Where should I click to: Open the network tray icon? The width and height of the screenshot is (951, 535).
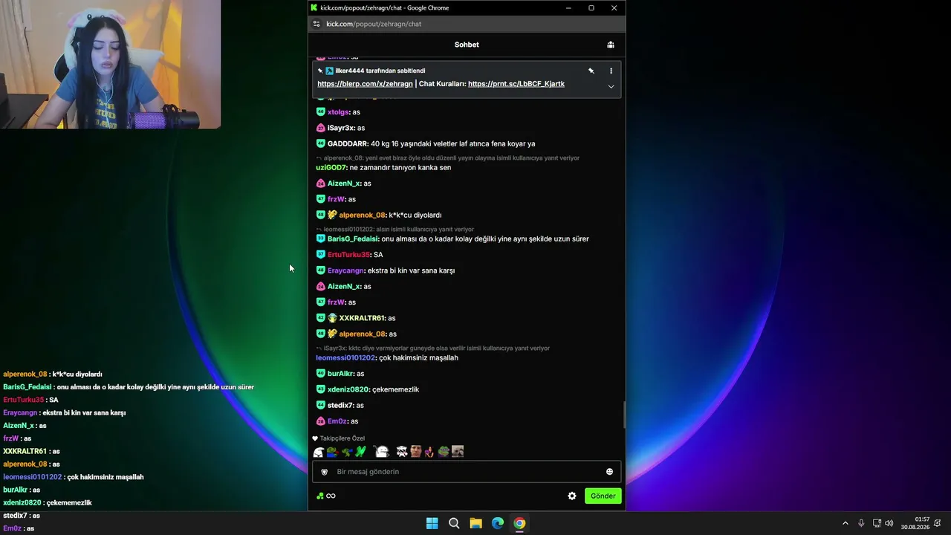[877, 523]
